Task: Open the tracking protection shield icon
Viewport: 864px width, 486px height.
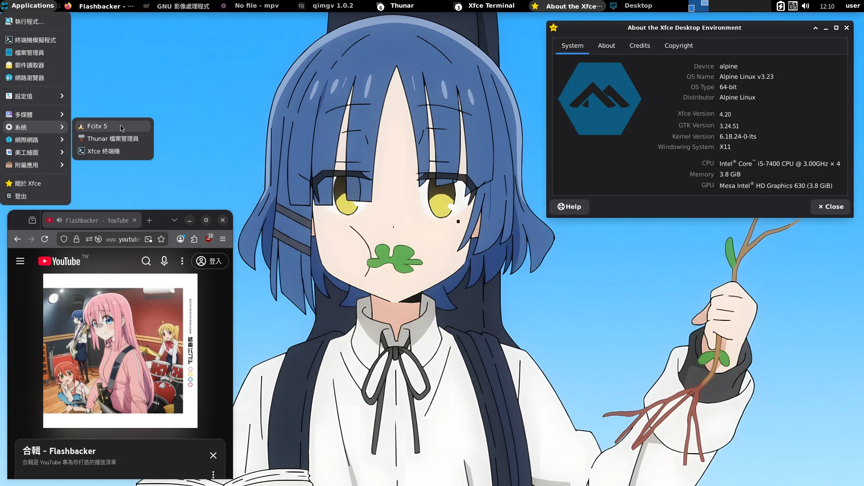Action: tap(64, 239)
